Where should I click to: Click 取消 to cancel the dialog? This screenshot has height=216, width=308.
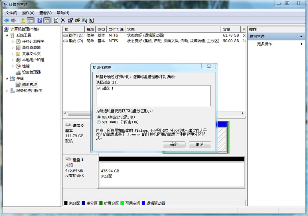(200, 144)
